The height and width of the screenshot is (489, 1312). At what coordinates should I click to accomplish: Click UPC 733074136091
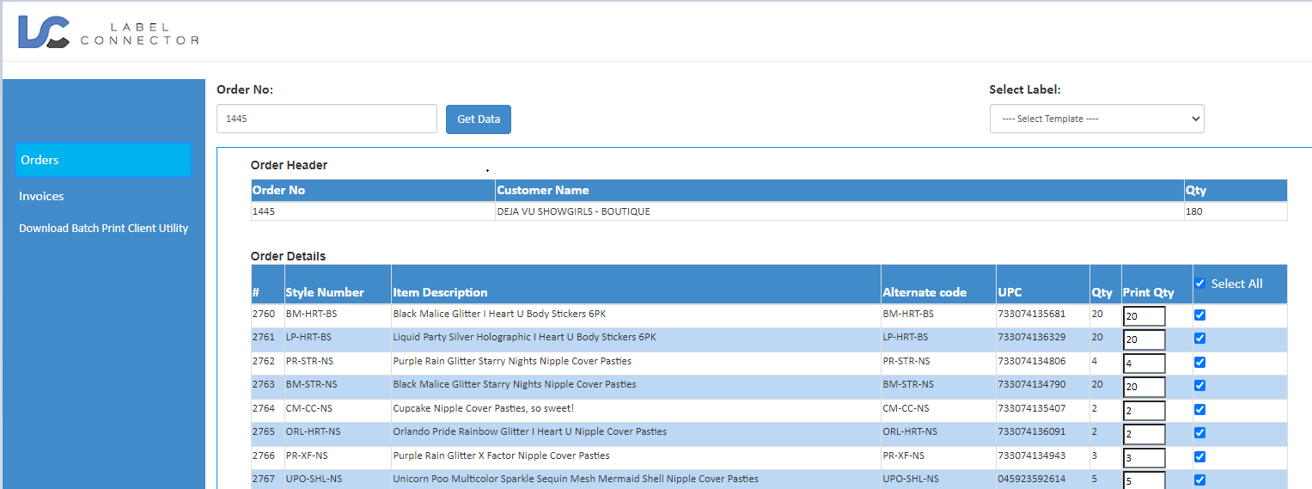click(x=1031, y=432)
